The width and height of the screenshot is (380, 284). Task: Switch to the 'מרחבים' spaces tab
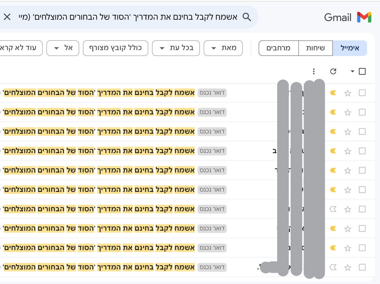[278, 48]
